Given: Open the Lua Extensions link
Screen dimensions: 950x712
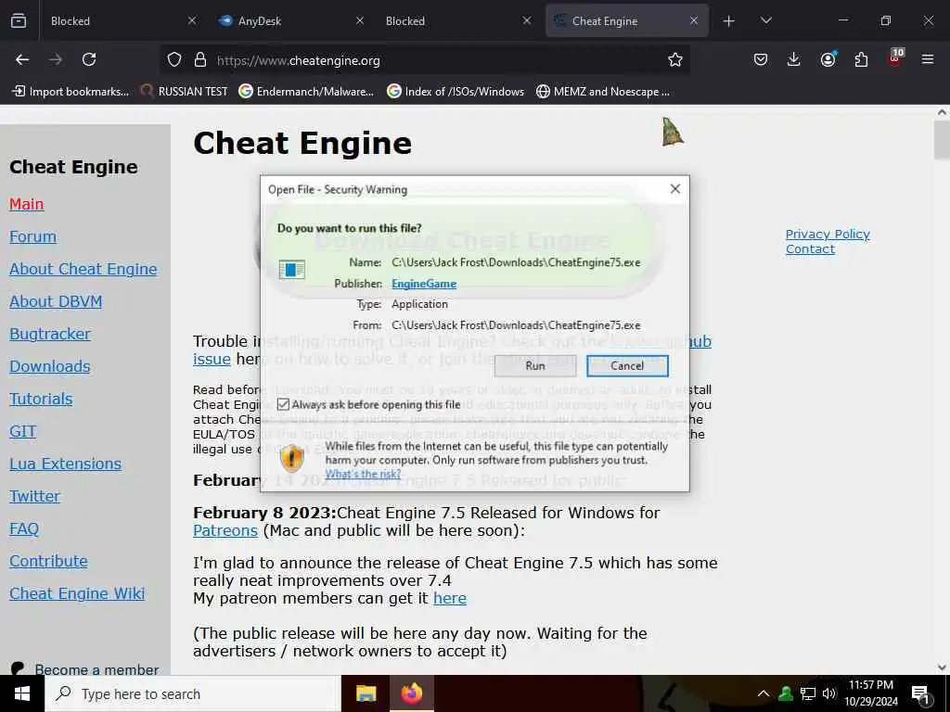Looking at the screenshot, I should pyautogui.click(x=66, y=464).
